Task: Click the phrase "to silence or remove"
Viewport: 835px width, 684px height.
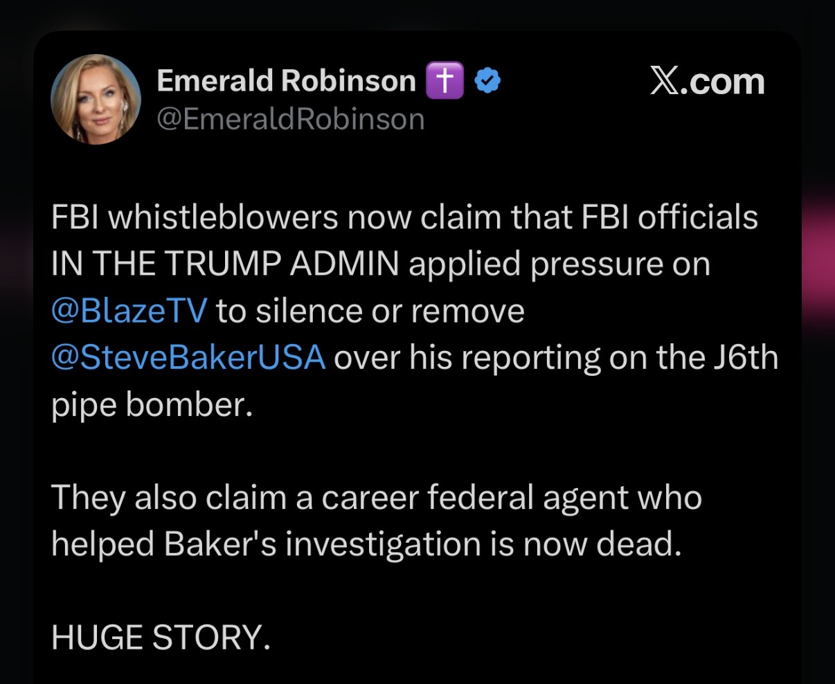Action: (x=370, y=311)
